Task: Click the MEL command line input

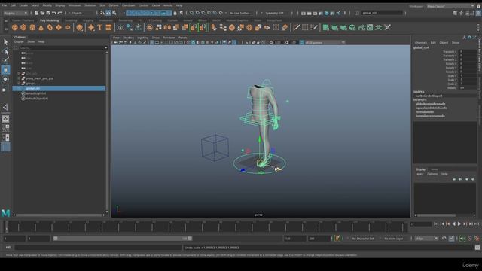Action: pos(98,248)
